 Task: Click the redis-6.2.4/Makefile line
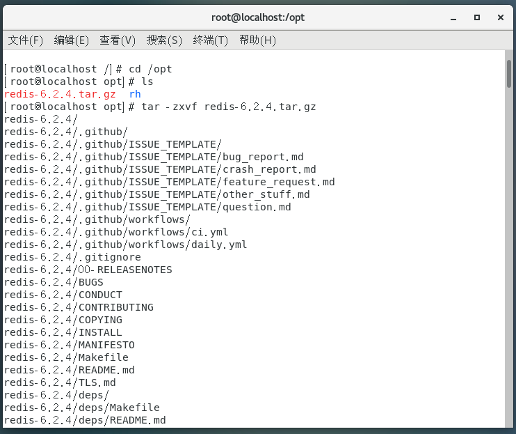pos(66,357)
